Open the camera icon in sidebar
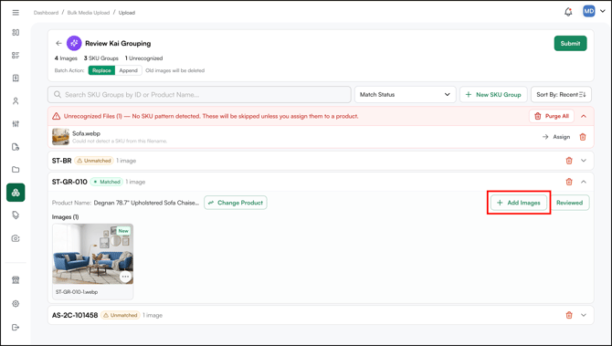 [16, 238]
